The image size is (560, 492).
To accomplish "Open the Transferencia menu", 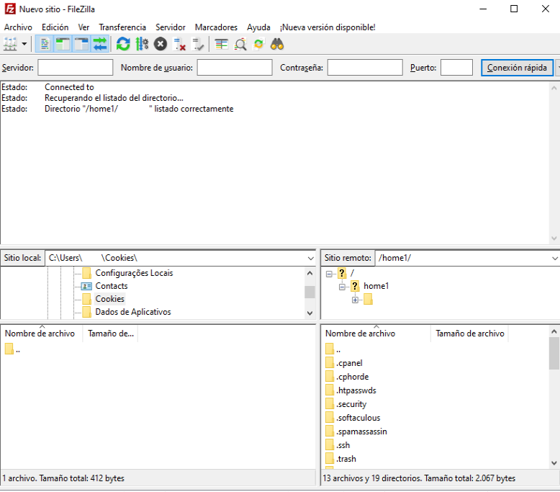I will point(122,27).
